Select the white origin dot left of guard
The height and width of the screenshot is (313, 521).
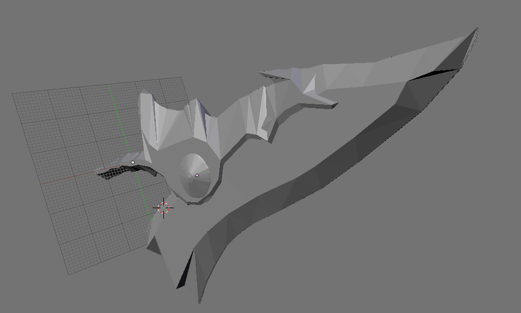[133, 162]
